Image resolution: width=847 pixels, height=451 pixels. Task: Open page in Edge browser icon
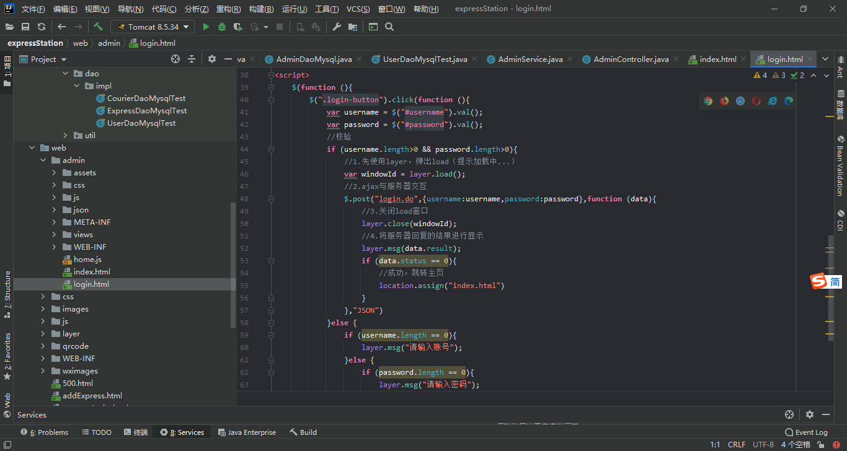point(789,101)
